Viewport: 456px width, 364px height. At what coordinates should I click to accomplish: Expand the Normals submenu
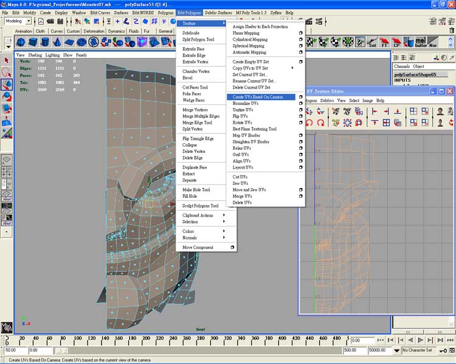click(224, 237)
